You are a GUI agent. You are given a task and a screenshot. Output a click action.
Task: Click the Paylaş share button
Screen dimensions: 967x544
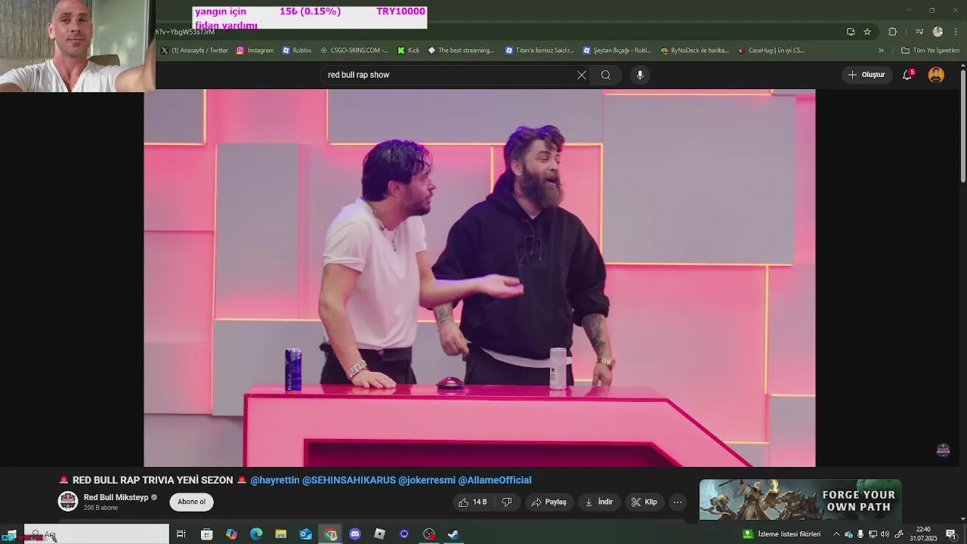[548, 502]
